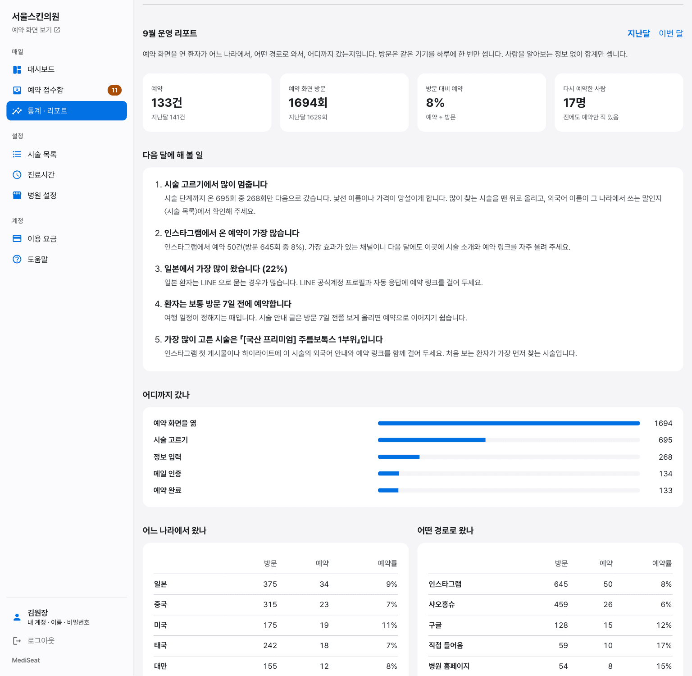
Task: Open 예약 접수함 in the sidebar
Action: [67, 90]
